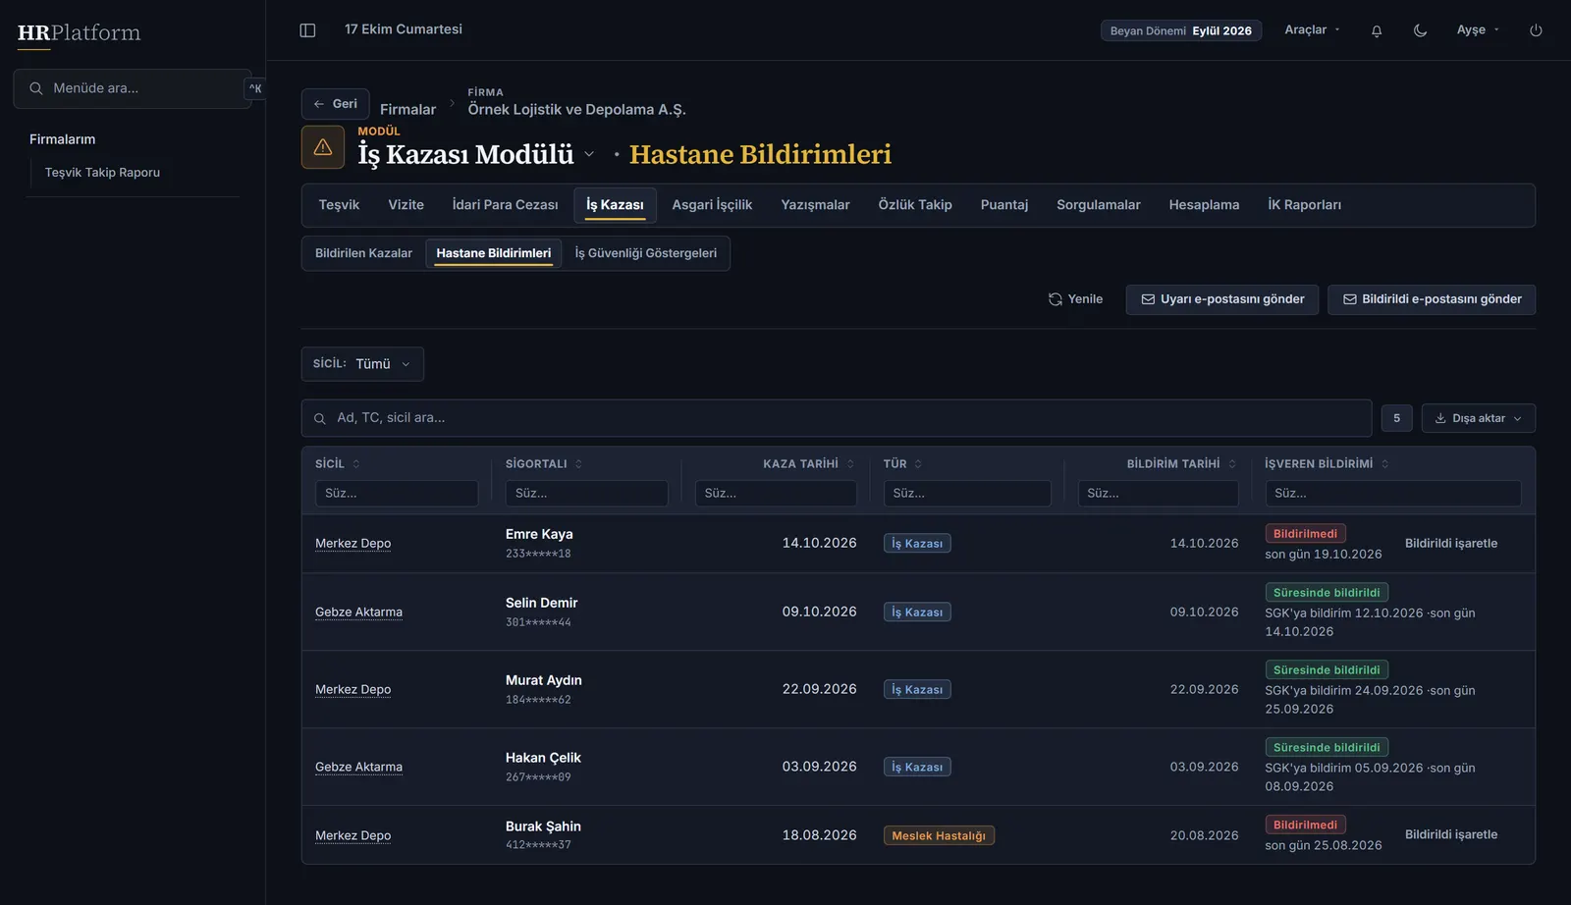Sort the SİGORTALI column
The image size is (1571, 905).
(x=578, y=464)
